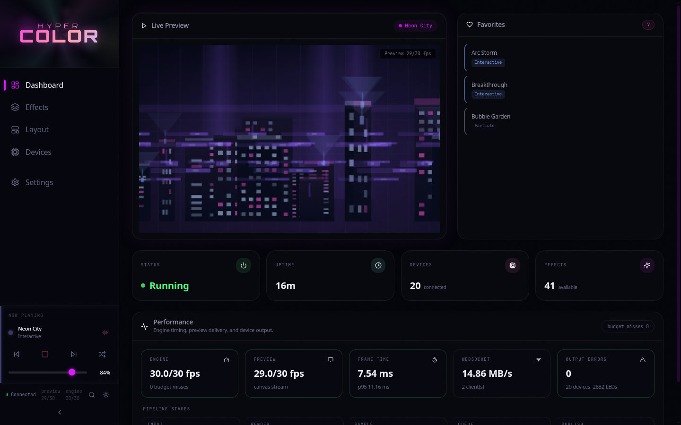
Task: Select the Arc Storm favorite
Action: click(x=560, y=58)
